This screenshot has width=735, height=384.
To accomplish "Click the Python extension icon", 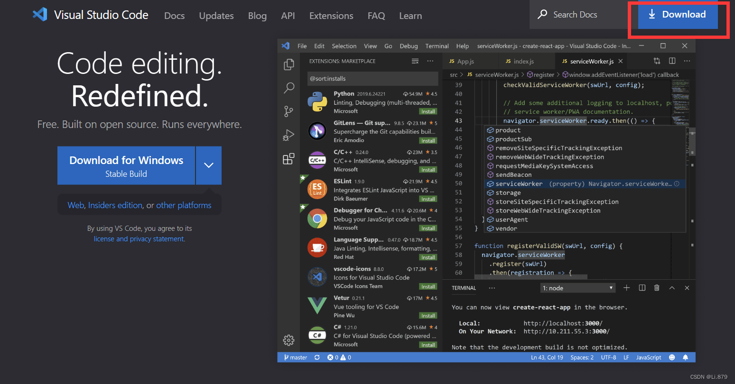I will point(317,102).
